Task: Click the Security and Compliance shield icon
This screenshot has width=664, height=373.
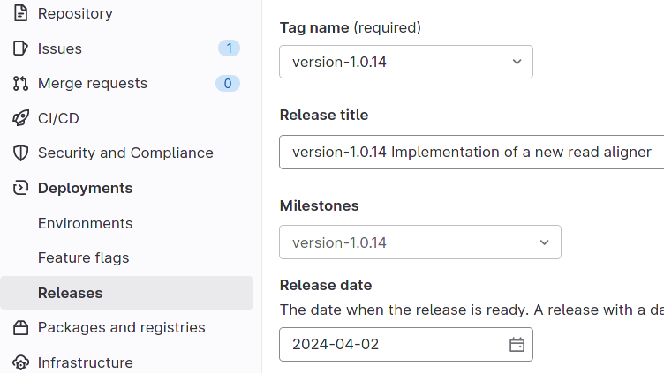Action: (20, 153)
